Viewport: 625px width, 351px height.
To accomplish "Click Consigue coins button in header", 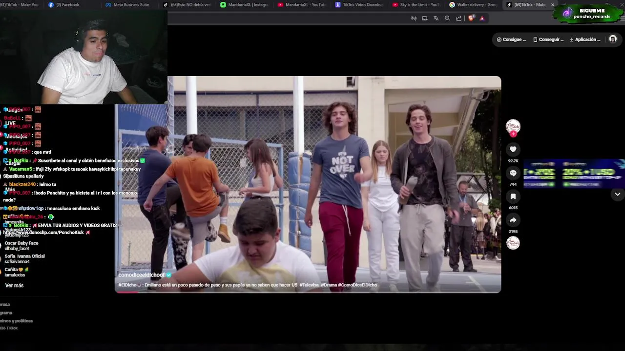I will [x=511, y=39].
